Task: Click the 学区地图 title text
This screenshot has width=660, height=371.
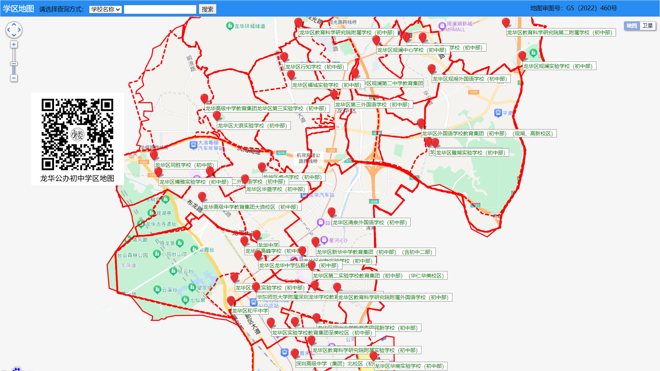Action: [x=18, y=9]
